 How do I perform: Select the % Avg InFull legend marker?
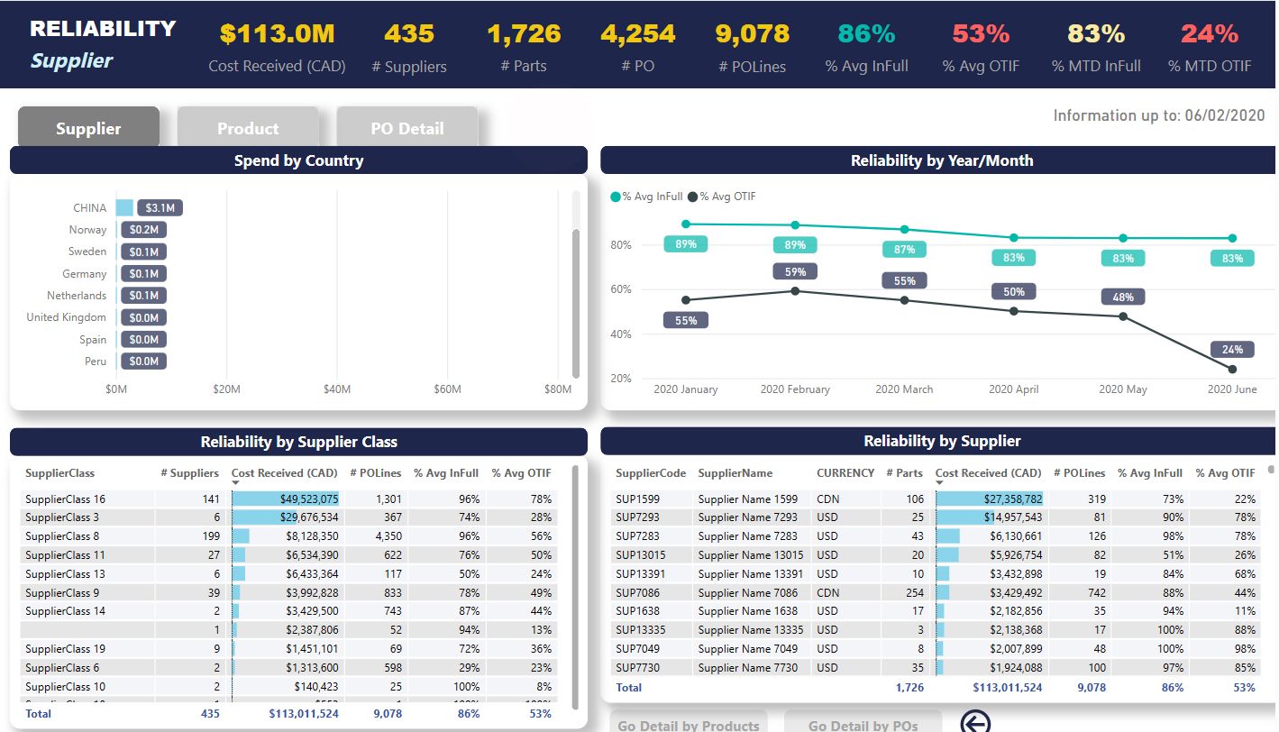616,197
